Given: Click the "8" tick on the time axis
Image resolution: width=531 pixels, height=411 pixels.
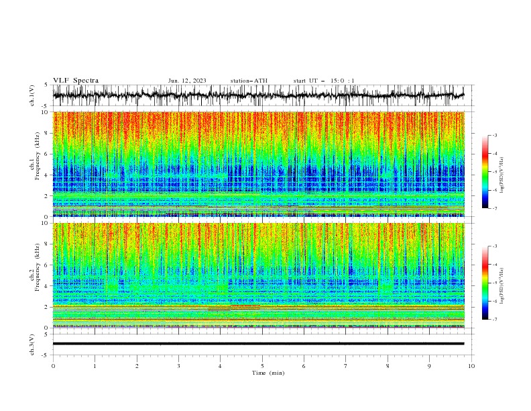Looking at the screenshot, I should coord(388,366).
